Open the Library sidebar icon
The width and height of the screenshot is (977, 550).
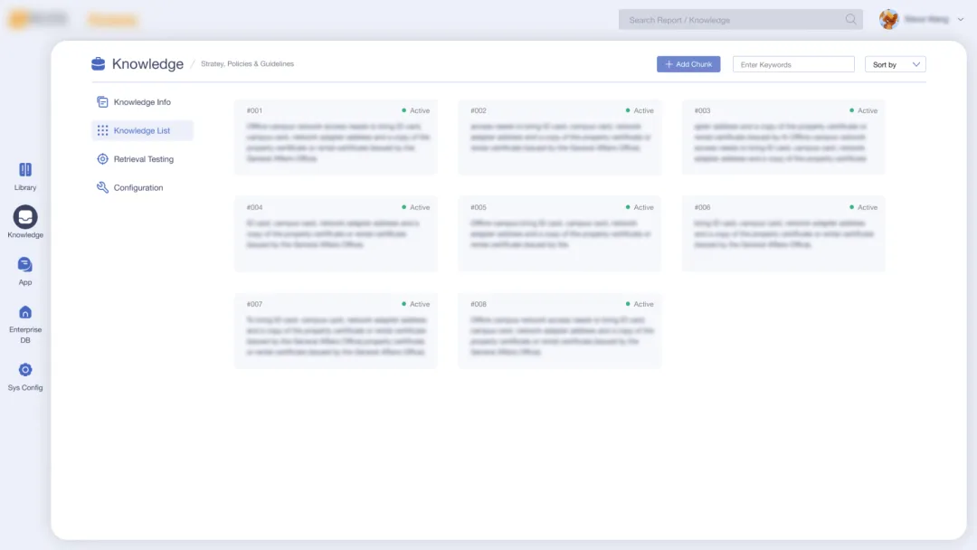coord(25,170)
